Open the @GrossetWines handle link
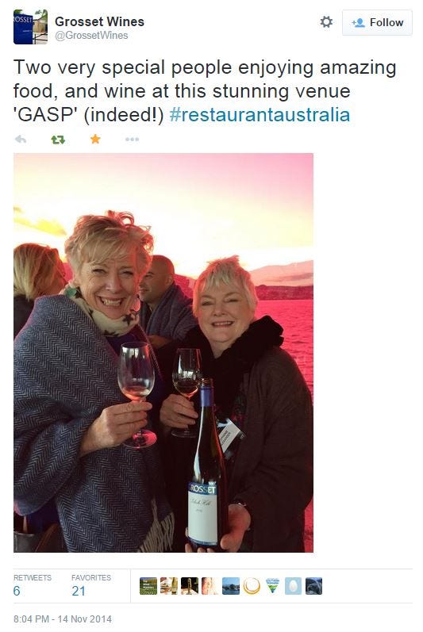Viewport: 423px width, 632px height. tap(91, 36)
